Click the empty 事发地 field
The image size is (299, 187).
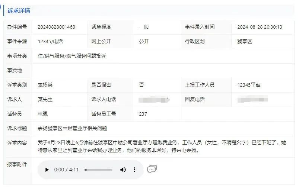164,70
